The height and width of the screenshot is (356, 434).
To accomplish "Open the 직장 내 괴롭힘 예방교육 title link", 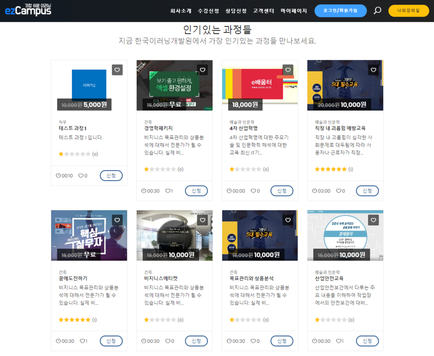I will tap(340, 128).
